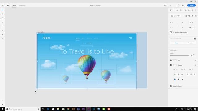The image size is (198, 111).
Task: Apply Intersect boolean operation
Action: tap(192, 16)
